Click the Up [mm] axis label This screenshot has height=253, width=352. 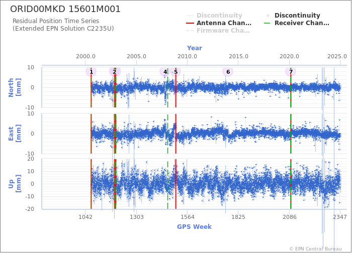click(x=15, y=184)
